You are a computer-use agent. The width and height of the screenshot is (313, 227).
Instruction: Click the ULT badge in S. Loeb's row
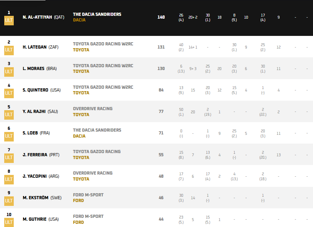click(9, 136)
